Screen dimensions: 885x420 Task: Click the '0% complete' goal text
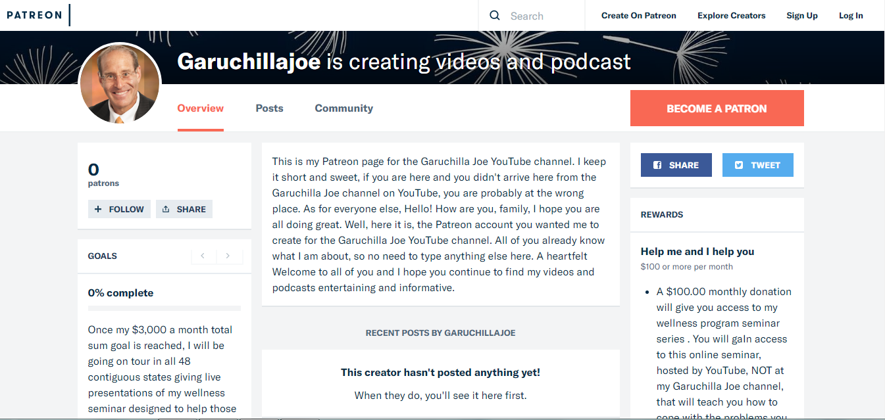tap(121, 293)
